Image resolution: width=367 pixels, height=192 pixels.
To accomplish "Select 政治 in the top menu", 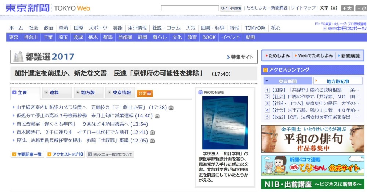I will [48, 28].
